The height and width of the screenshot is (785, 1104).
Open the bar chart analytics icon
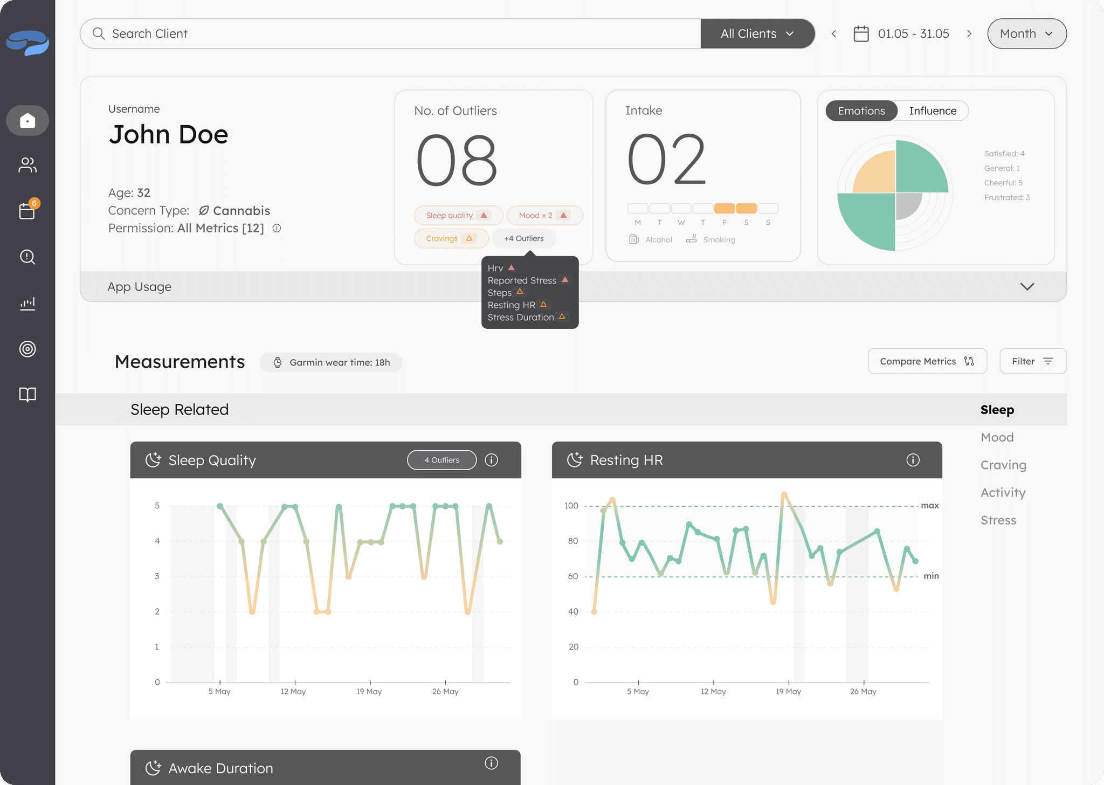tap(27, 303)
